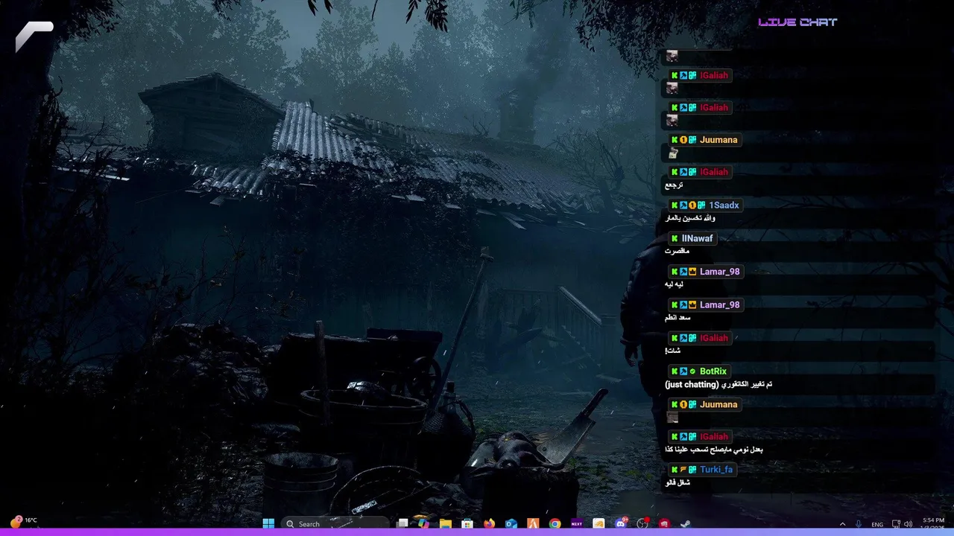Launch Firefox from the taskbar
The image size is (954, 536).
[x=489, y=523]
